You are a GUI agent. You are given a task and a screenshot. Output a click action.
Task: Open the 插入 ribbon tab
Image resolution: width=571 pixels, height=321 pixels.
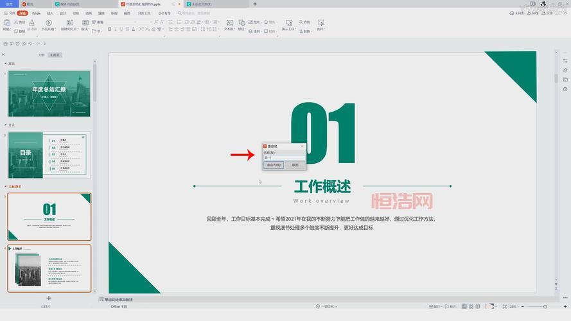50,13
